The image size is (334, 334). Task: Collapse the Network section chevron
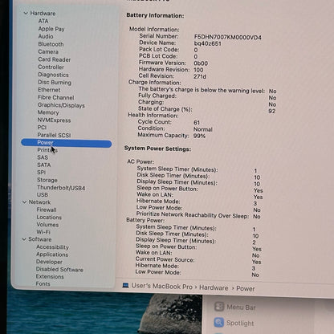(25, 202)
